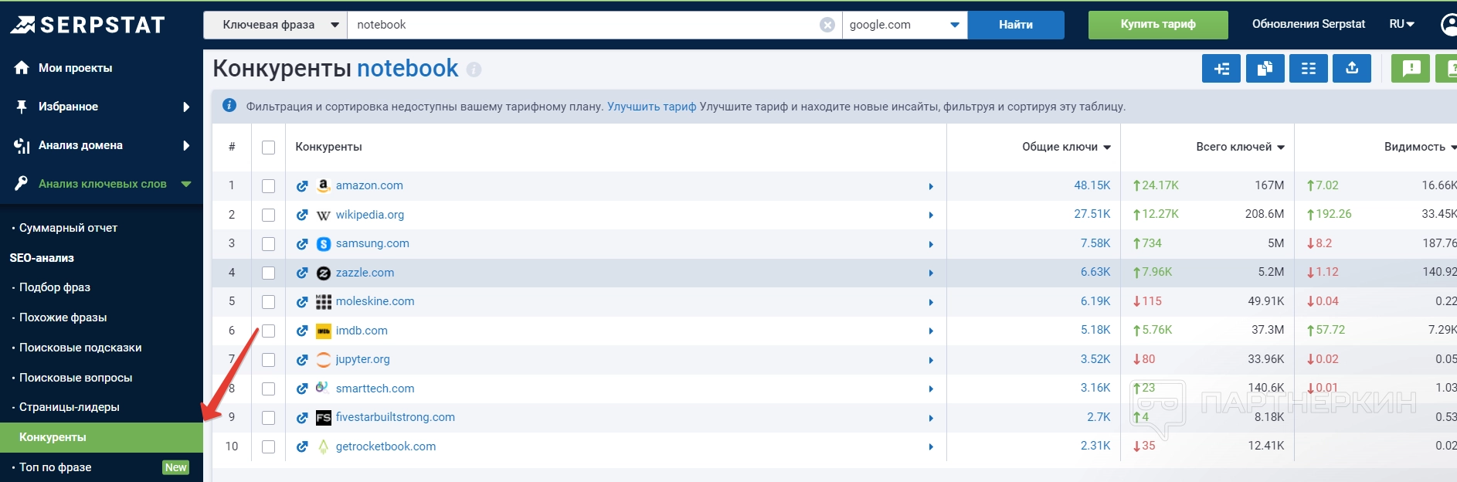This screenshot has width=1457, height=482.
Task: Check the jupyter.org row checkbox
Action: (268, 360)
